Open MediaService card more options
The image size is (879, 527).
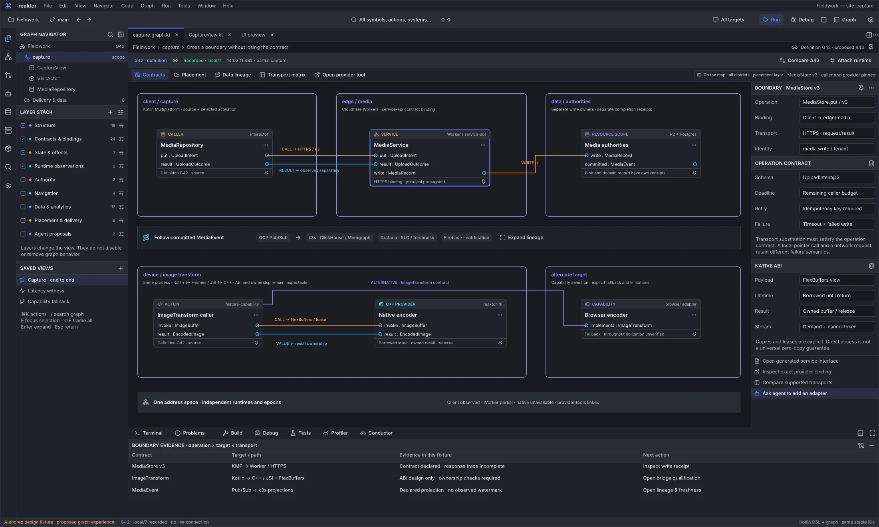pyautogui.click(x=483, y=145)
